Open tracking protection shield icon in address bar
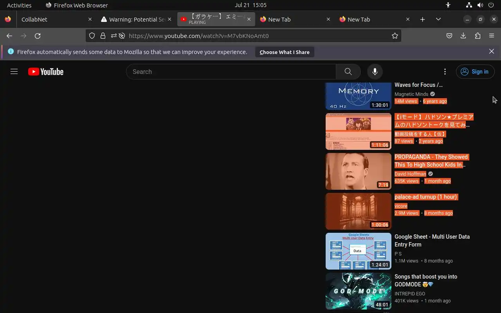This screenshot has width=501, height=313. 92,36
